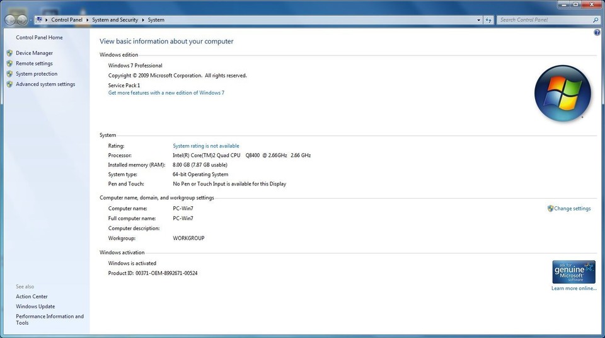
Task: Open recent pages dropdown beside navigation arrows
Action: pos(31,20)
